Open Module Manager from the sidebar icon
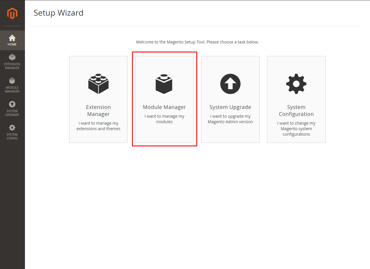The width and height of the screenshot is (370, 269). pyautogui.click(x=12, y=81)
